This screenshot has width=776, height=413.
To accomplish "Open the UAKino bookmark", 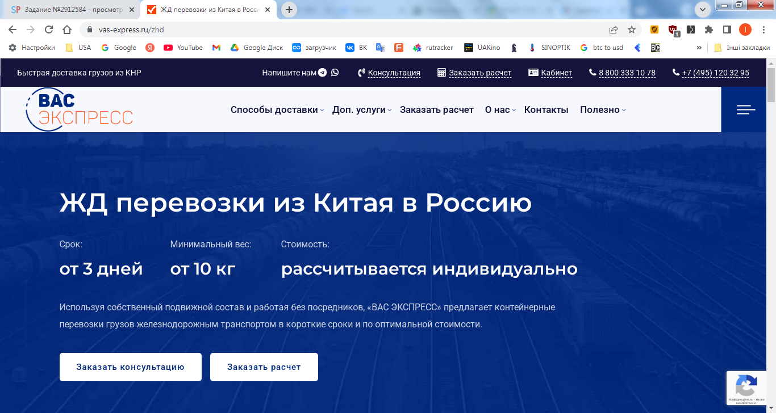I will click(482, 48).
